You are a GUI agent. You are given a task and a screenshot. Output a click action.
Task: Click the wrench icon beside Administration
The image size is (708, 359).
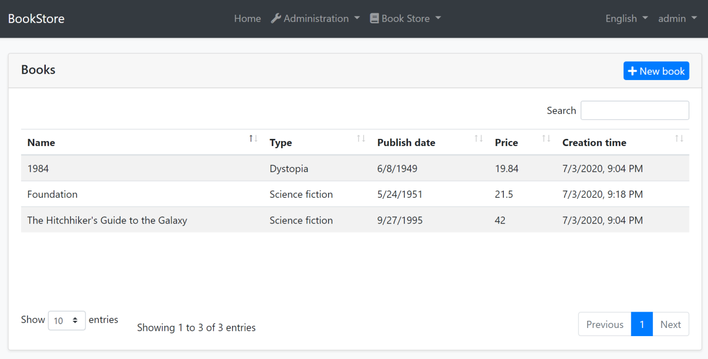pos(276,19)
